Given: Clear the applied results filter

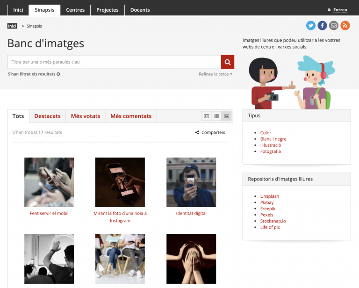Looking at the screenshot, I should tap(58, 74).
